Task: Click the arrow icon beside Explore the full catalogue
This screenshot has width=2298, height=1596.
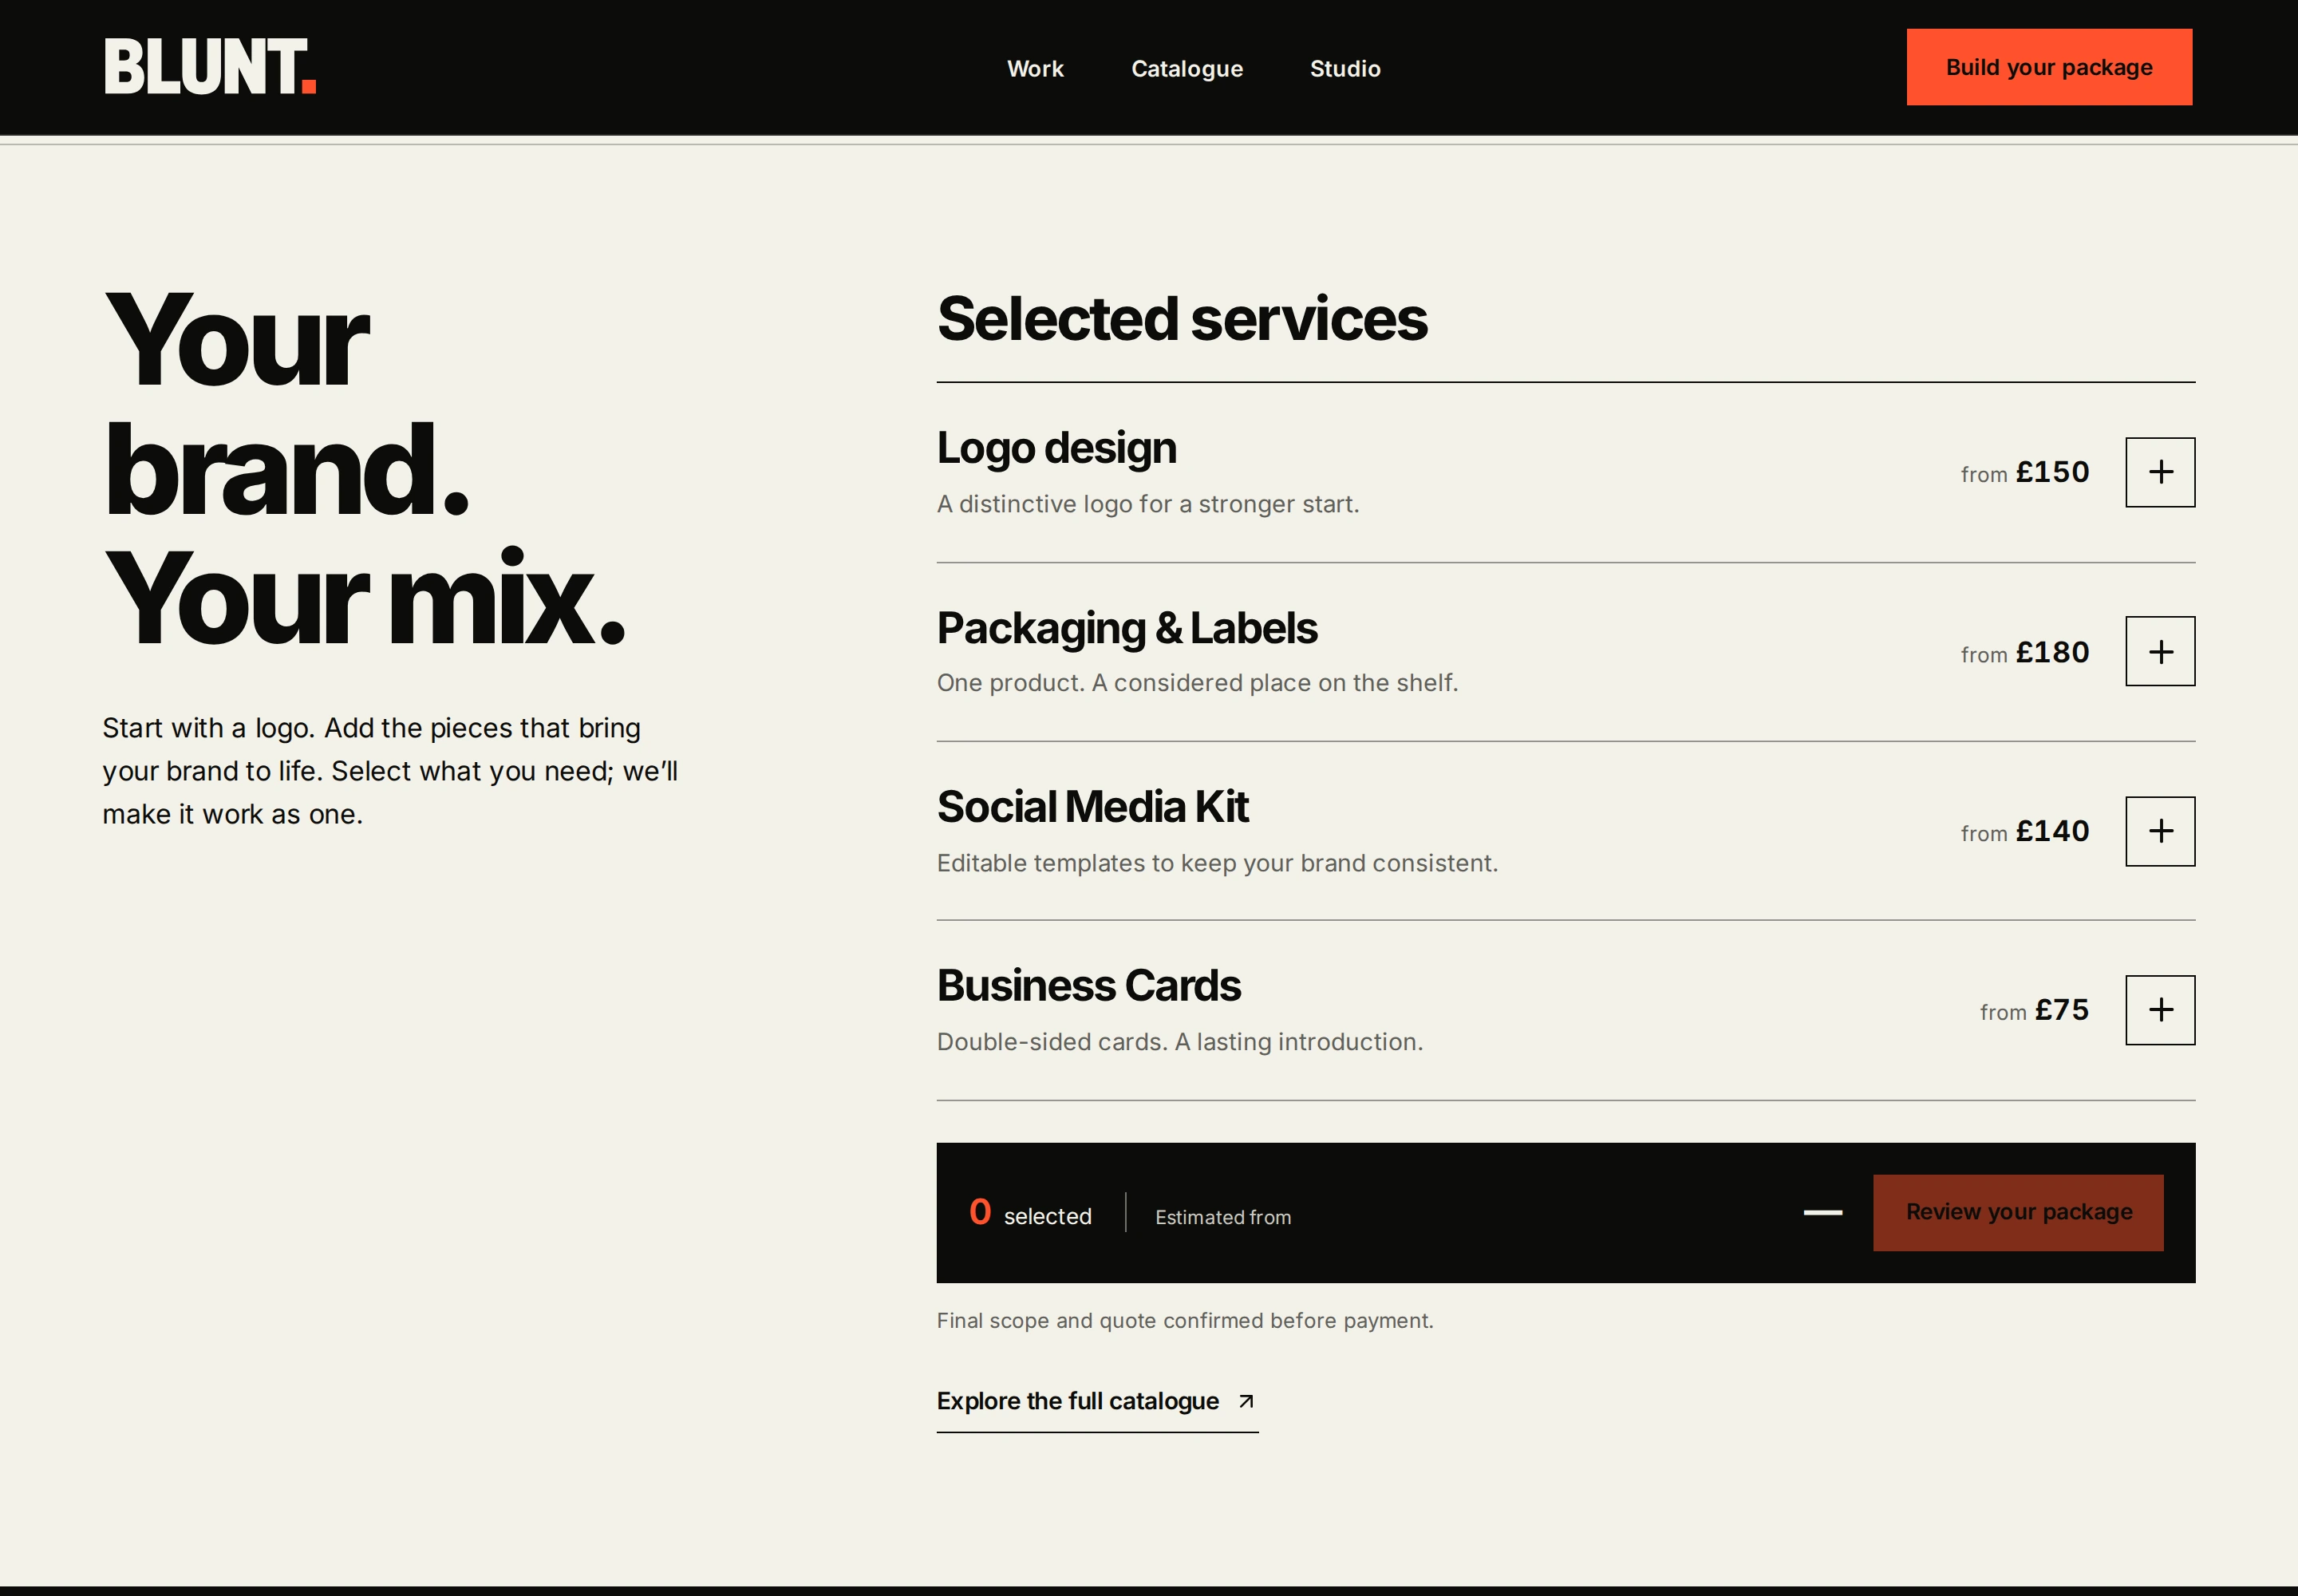Action: tap(1246, 1401)
